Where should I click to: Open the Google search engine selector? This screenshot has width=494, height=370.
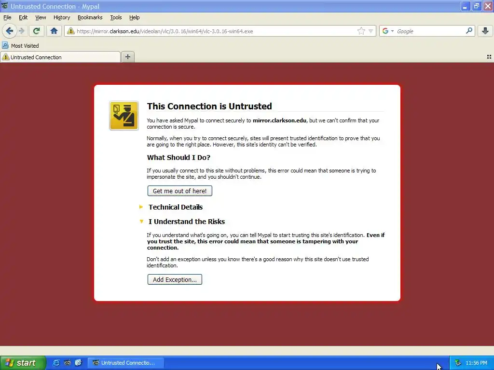click(x=388, y=31)
